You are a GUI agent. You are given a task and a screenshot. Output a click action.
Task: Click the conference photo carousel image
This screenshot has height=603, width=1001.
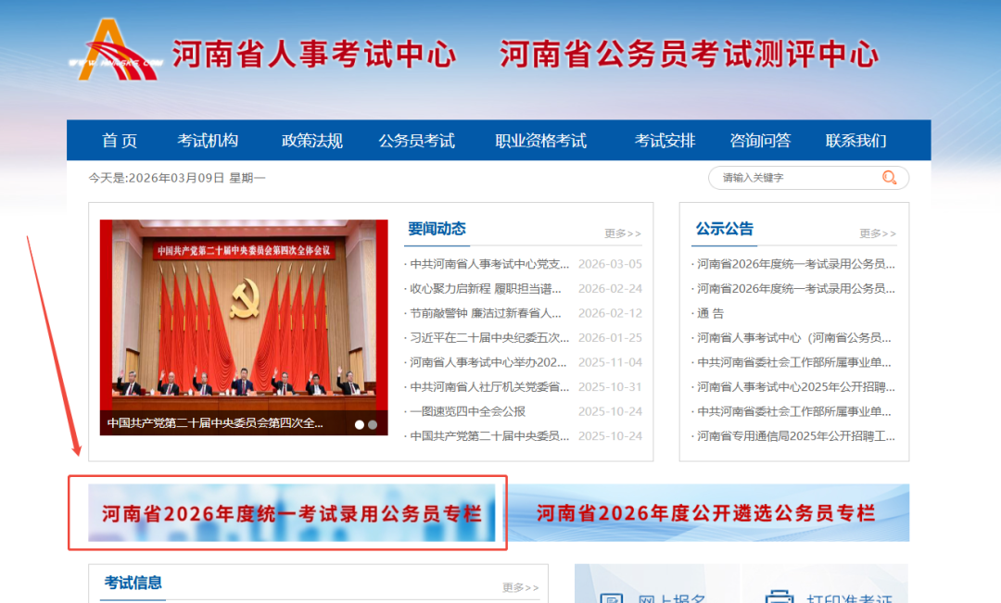tap(244, 315)
